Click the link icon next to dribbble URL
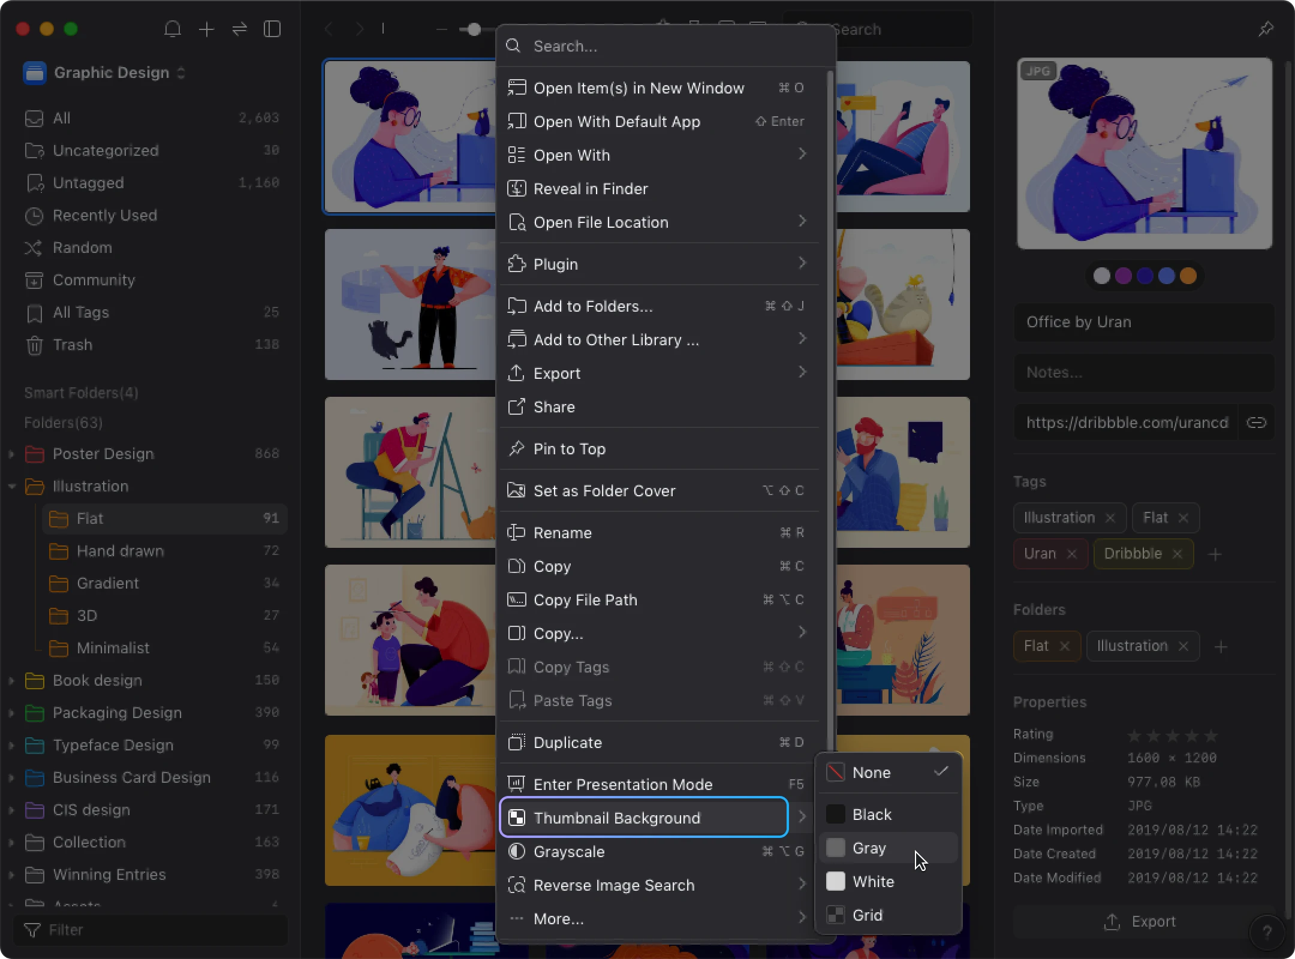This screenshot has height=959, width=1295. tap(1256, 423)
